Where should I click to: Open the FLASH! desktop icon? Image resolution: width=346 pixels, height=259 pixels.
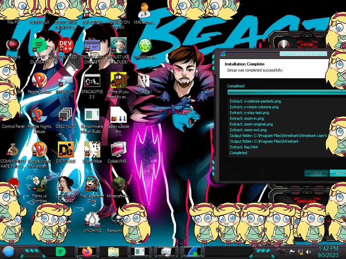(145, 84)
